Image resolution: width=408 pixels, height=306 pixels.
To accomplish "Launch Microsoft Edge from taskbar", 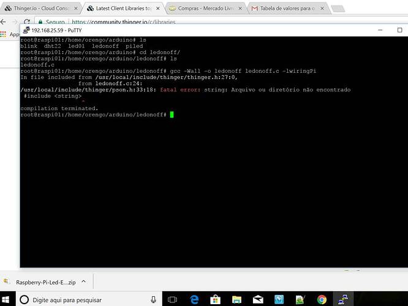I will click(x=194, y=300).
